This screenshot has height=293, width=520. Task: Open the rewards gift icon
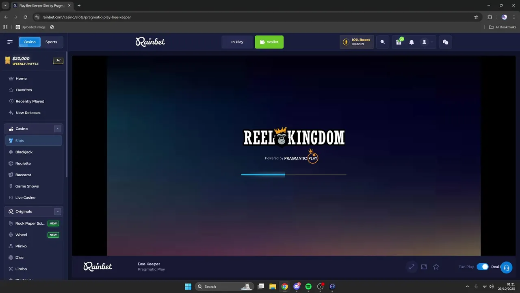399,42
